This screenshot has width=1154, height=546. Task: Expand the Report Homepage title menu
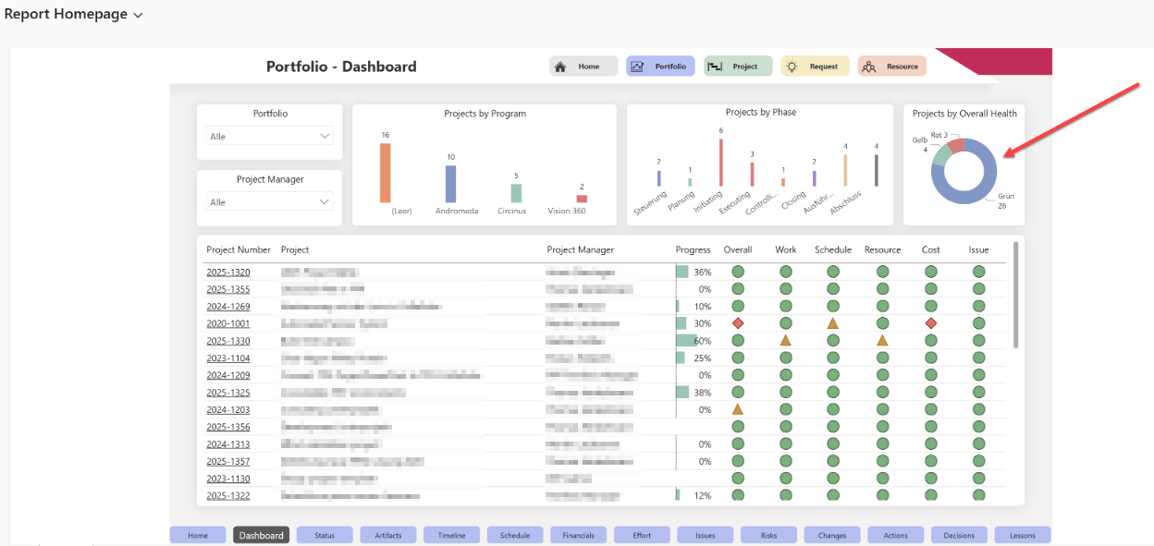pos(139,16)
